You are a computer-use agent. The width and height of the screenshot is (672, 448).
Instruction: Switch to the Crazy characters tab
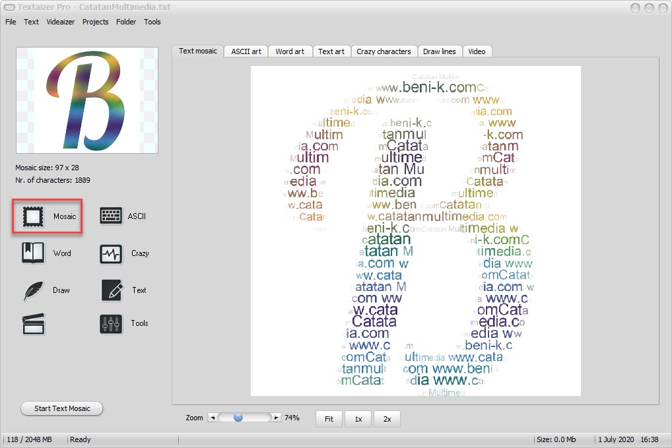(x=384, y=51)
